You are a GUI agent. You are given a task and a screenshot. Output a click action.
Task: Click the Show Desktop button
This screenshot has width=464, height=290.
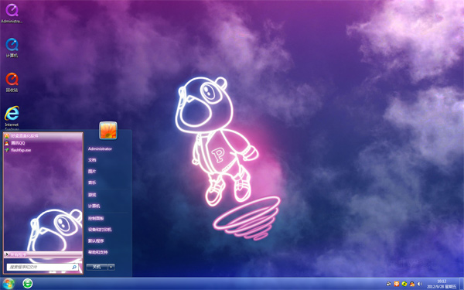462,284
